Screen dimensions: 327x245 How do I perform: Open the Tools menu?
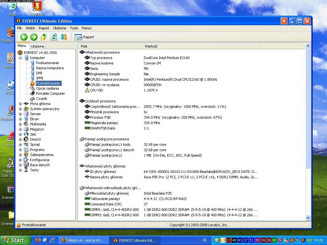tap(74, 28)
